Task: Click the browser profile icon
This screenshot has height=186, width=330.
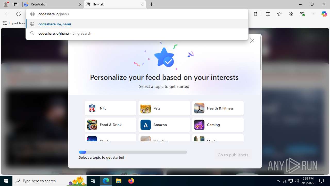Action: (6, 4)
